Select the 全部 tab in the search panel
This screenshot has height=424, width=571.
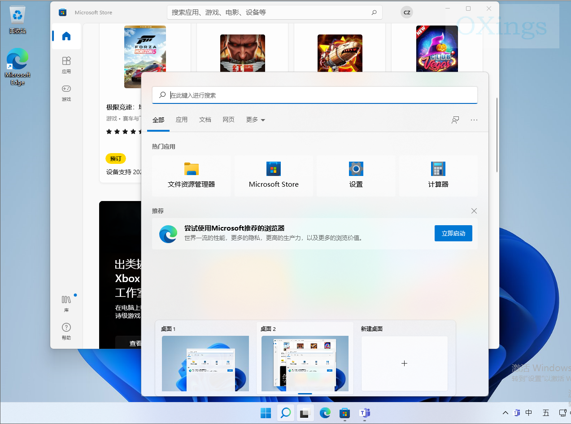158,120
